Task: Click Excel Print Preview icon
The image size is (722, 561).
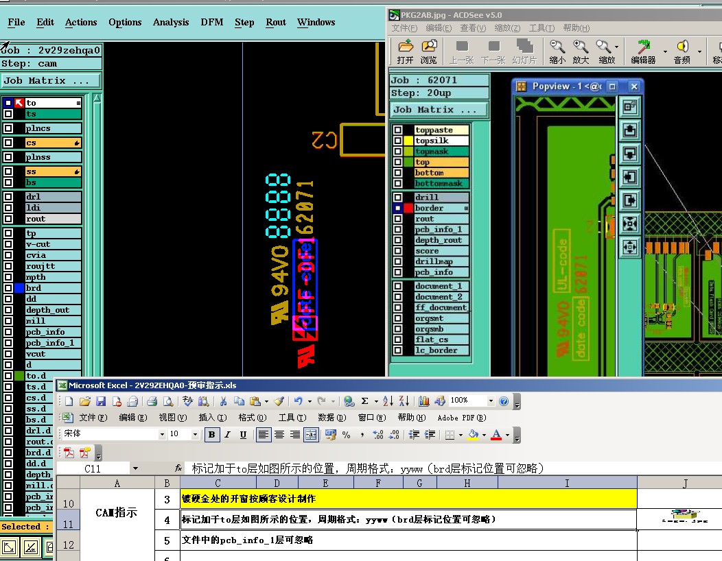Action: (x=168, y=401)
